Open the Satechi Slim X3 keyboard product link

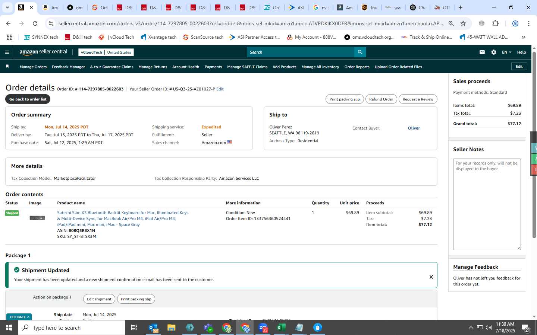click(123, 218)
